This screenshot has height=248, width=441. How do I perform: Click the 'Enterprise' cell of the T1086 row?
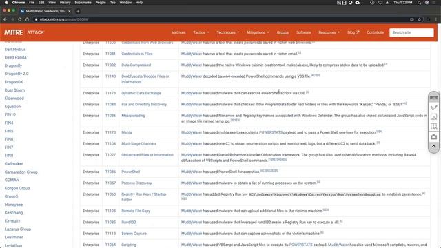(x=91, y=172)
